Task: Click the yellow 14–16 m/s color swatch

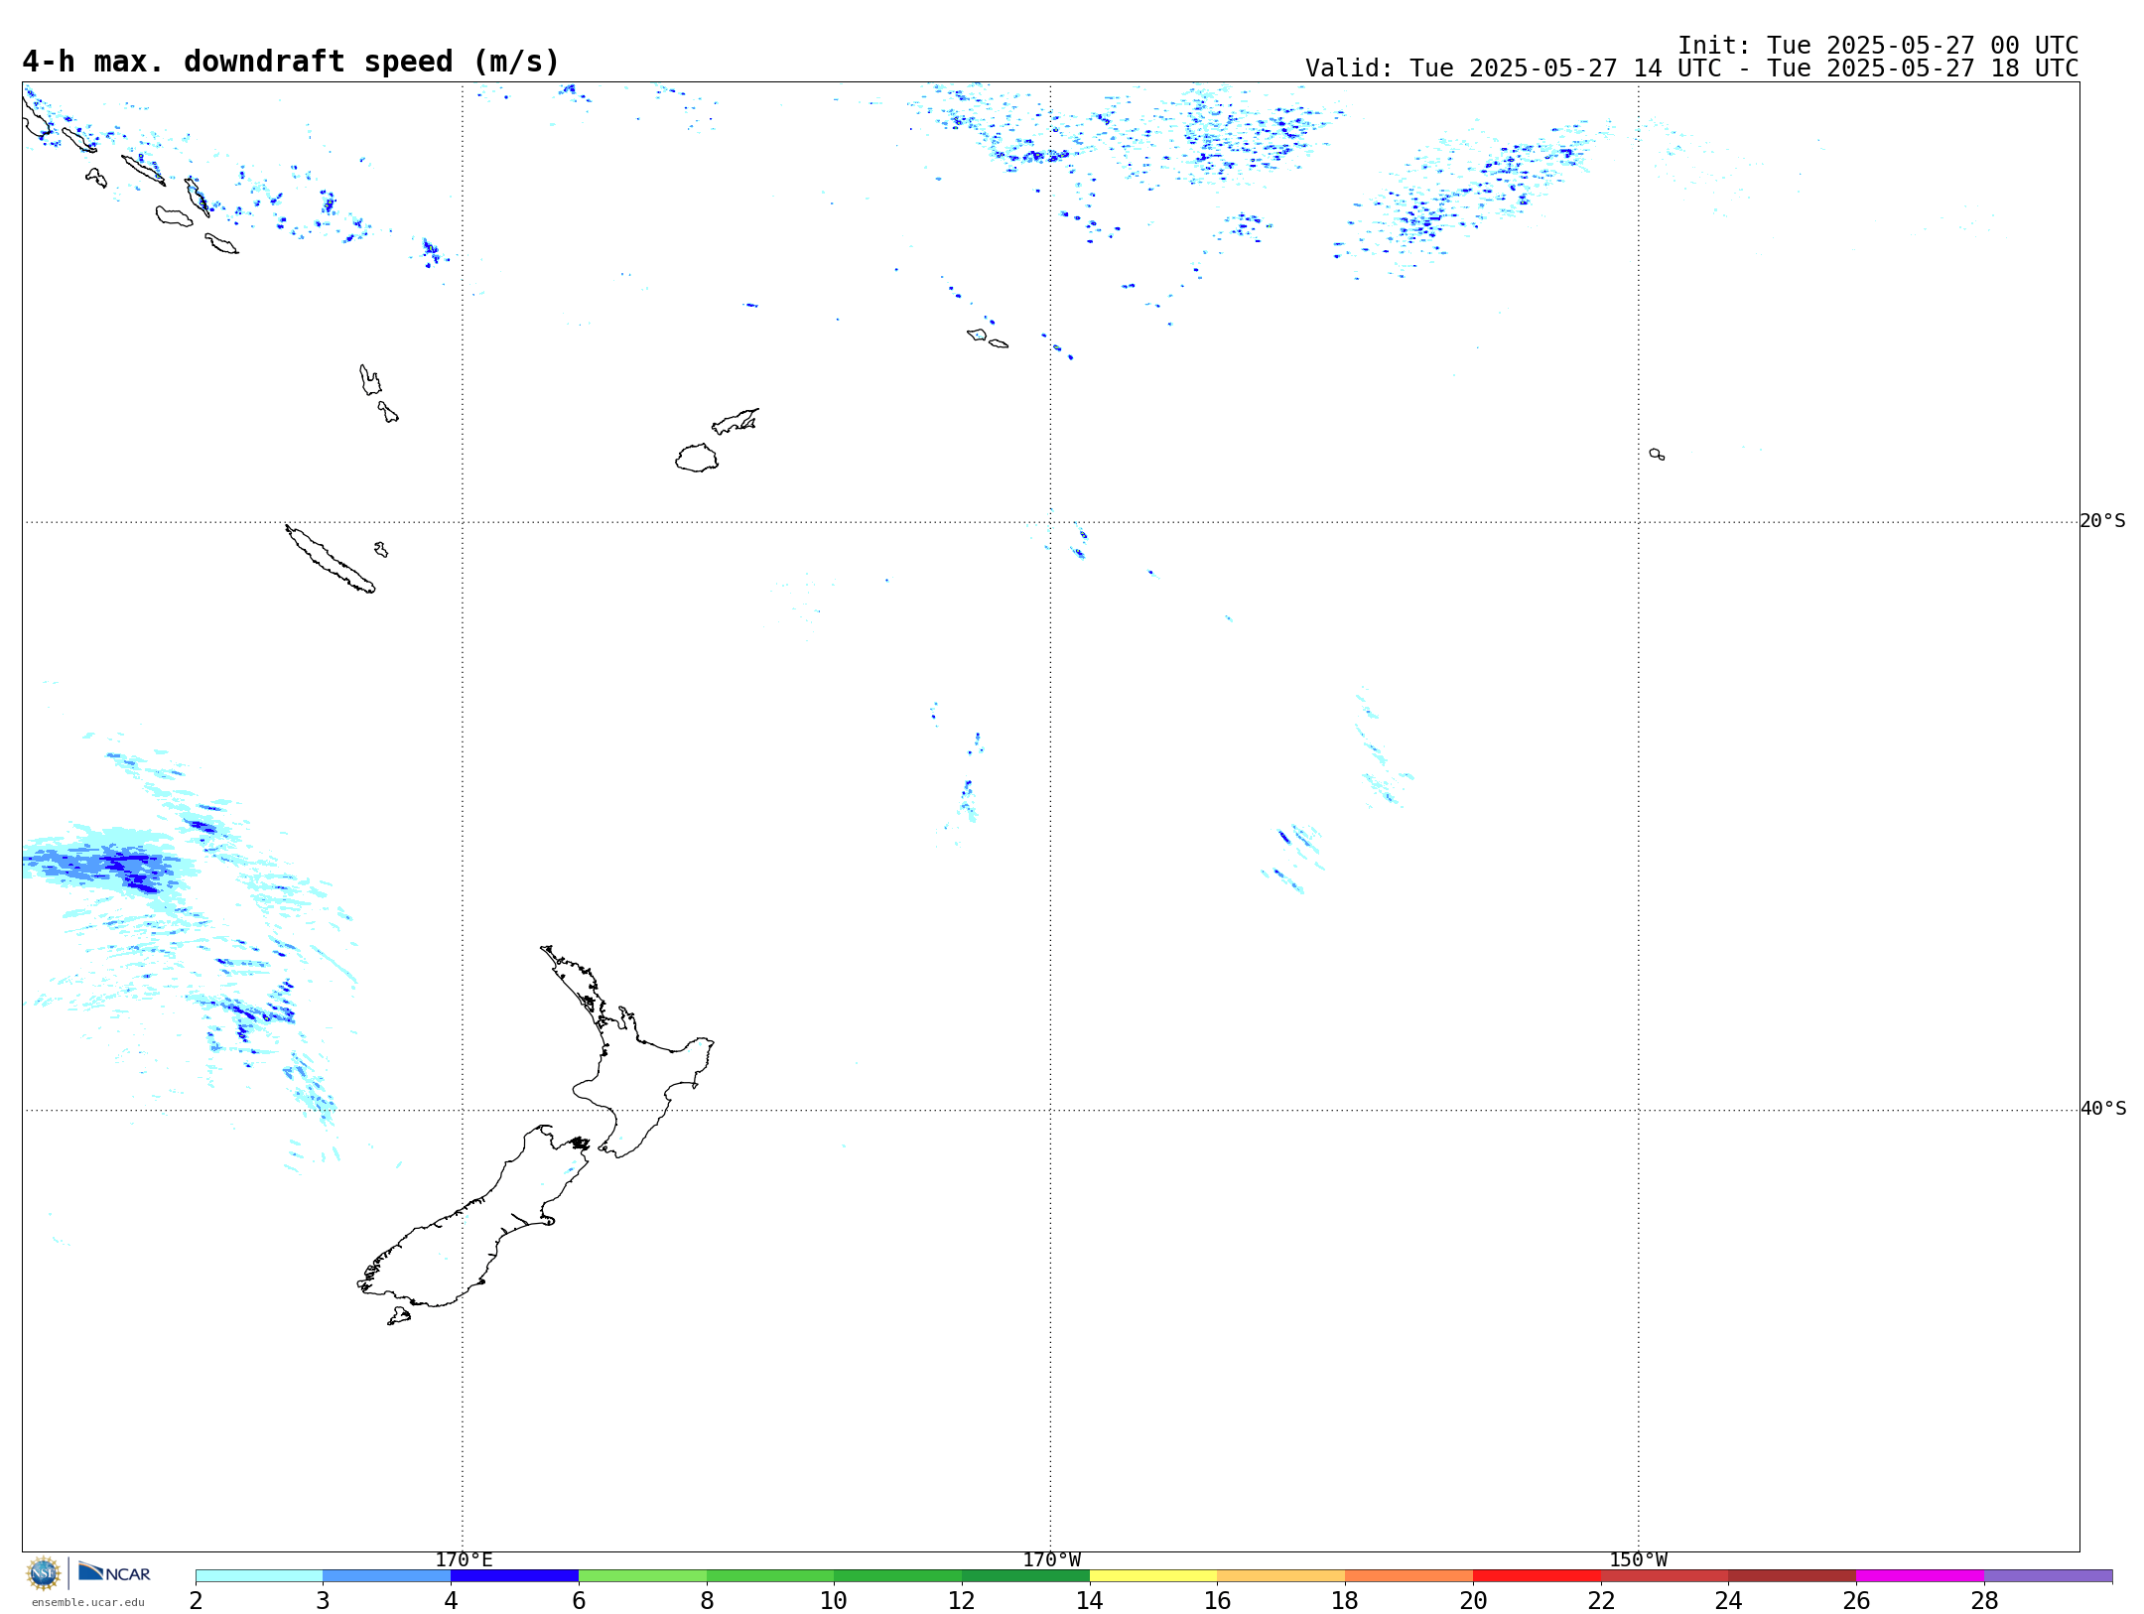Action: pyautogui.click(x=1153, y=1575)
